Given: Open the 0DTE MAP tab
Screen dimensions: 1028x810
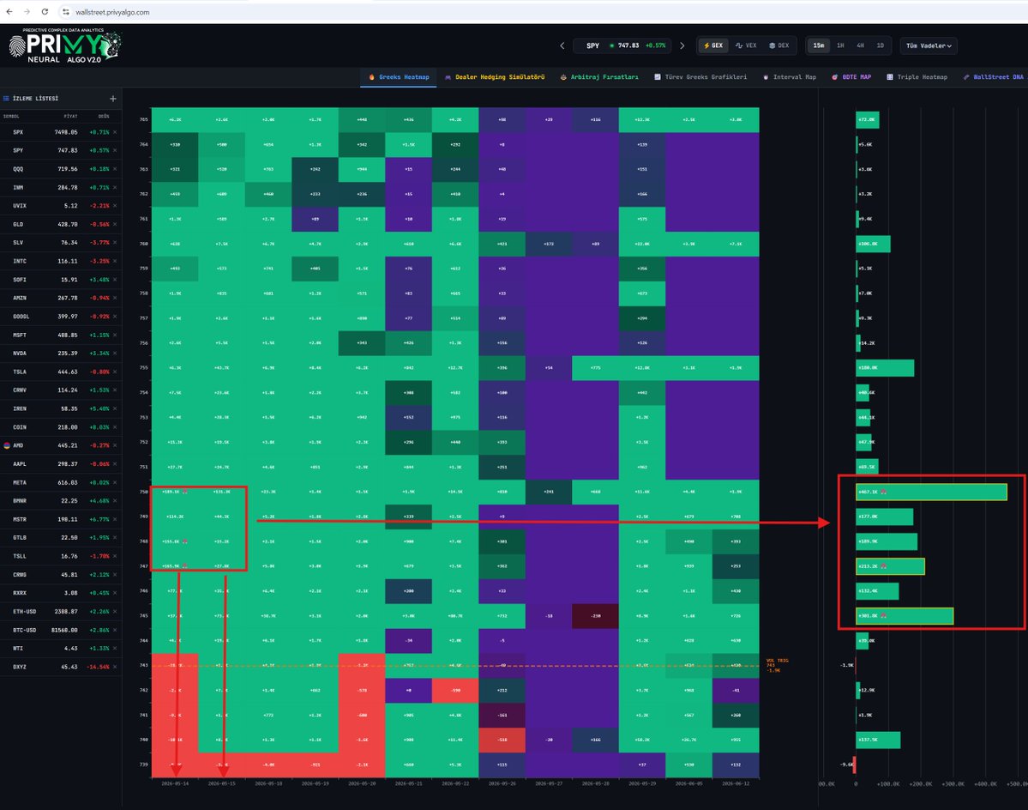Looking at the screenshot, I should point(851,77).
